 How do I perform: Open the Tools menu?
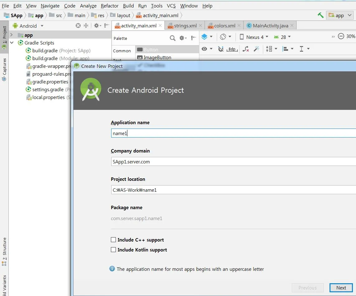pyautogui.click(x=157, y=6)
